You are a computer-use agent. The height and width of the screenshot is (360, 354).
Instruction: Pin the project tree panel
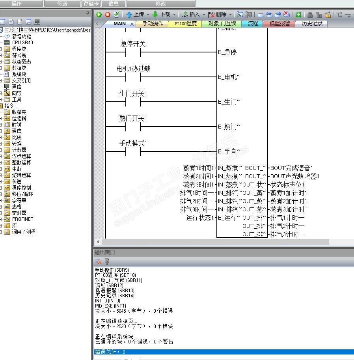88,13
